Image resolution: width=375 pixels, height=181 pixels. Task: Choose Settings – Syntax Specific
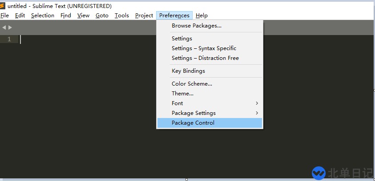pos(204,48)
